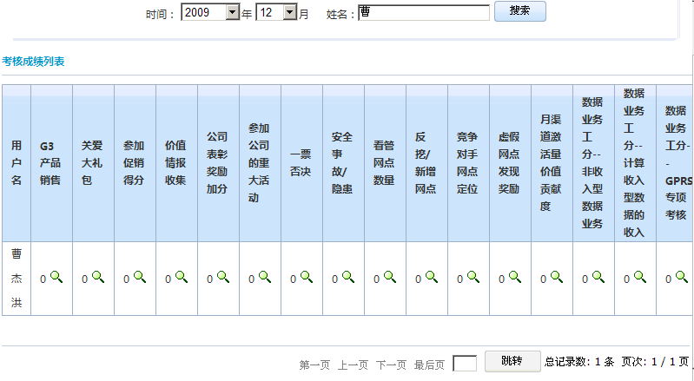694x381 pixels.
Task: View magnifier details for 看管网点数量
Action: click(390, 277)
